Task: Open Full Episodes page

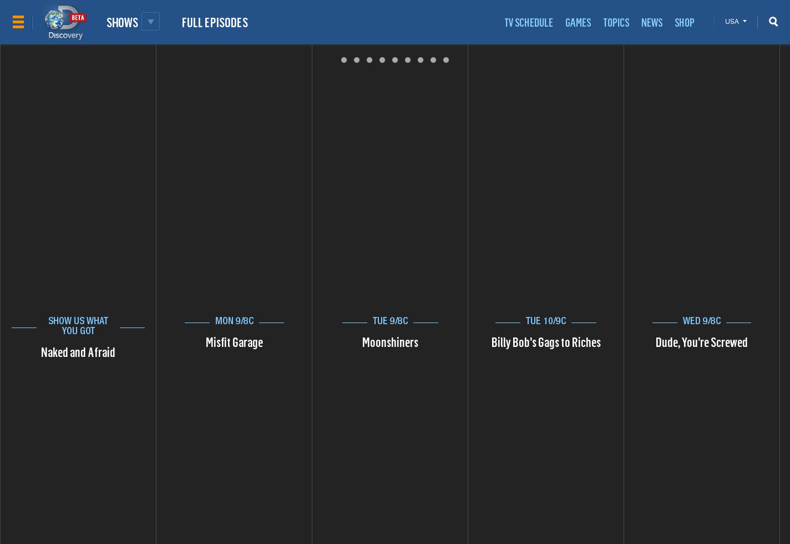Action: tap(215, 22)
